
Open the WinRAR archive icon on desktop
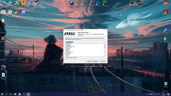3,39
